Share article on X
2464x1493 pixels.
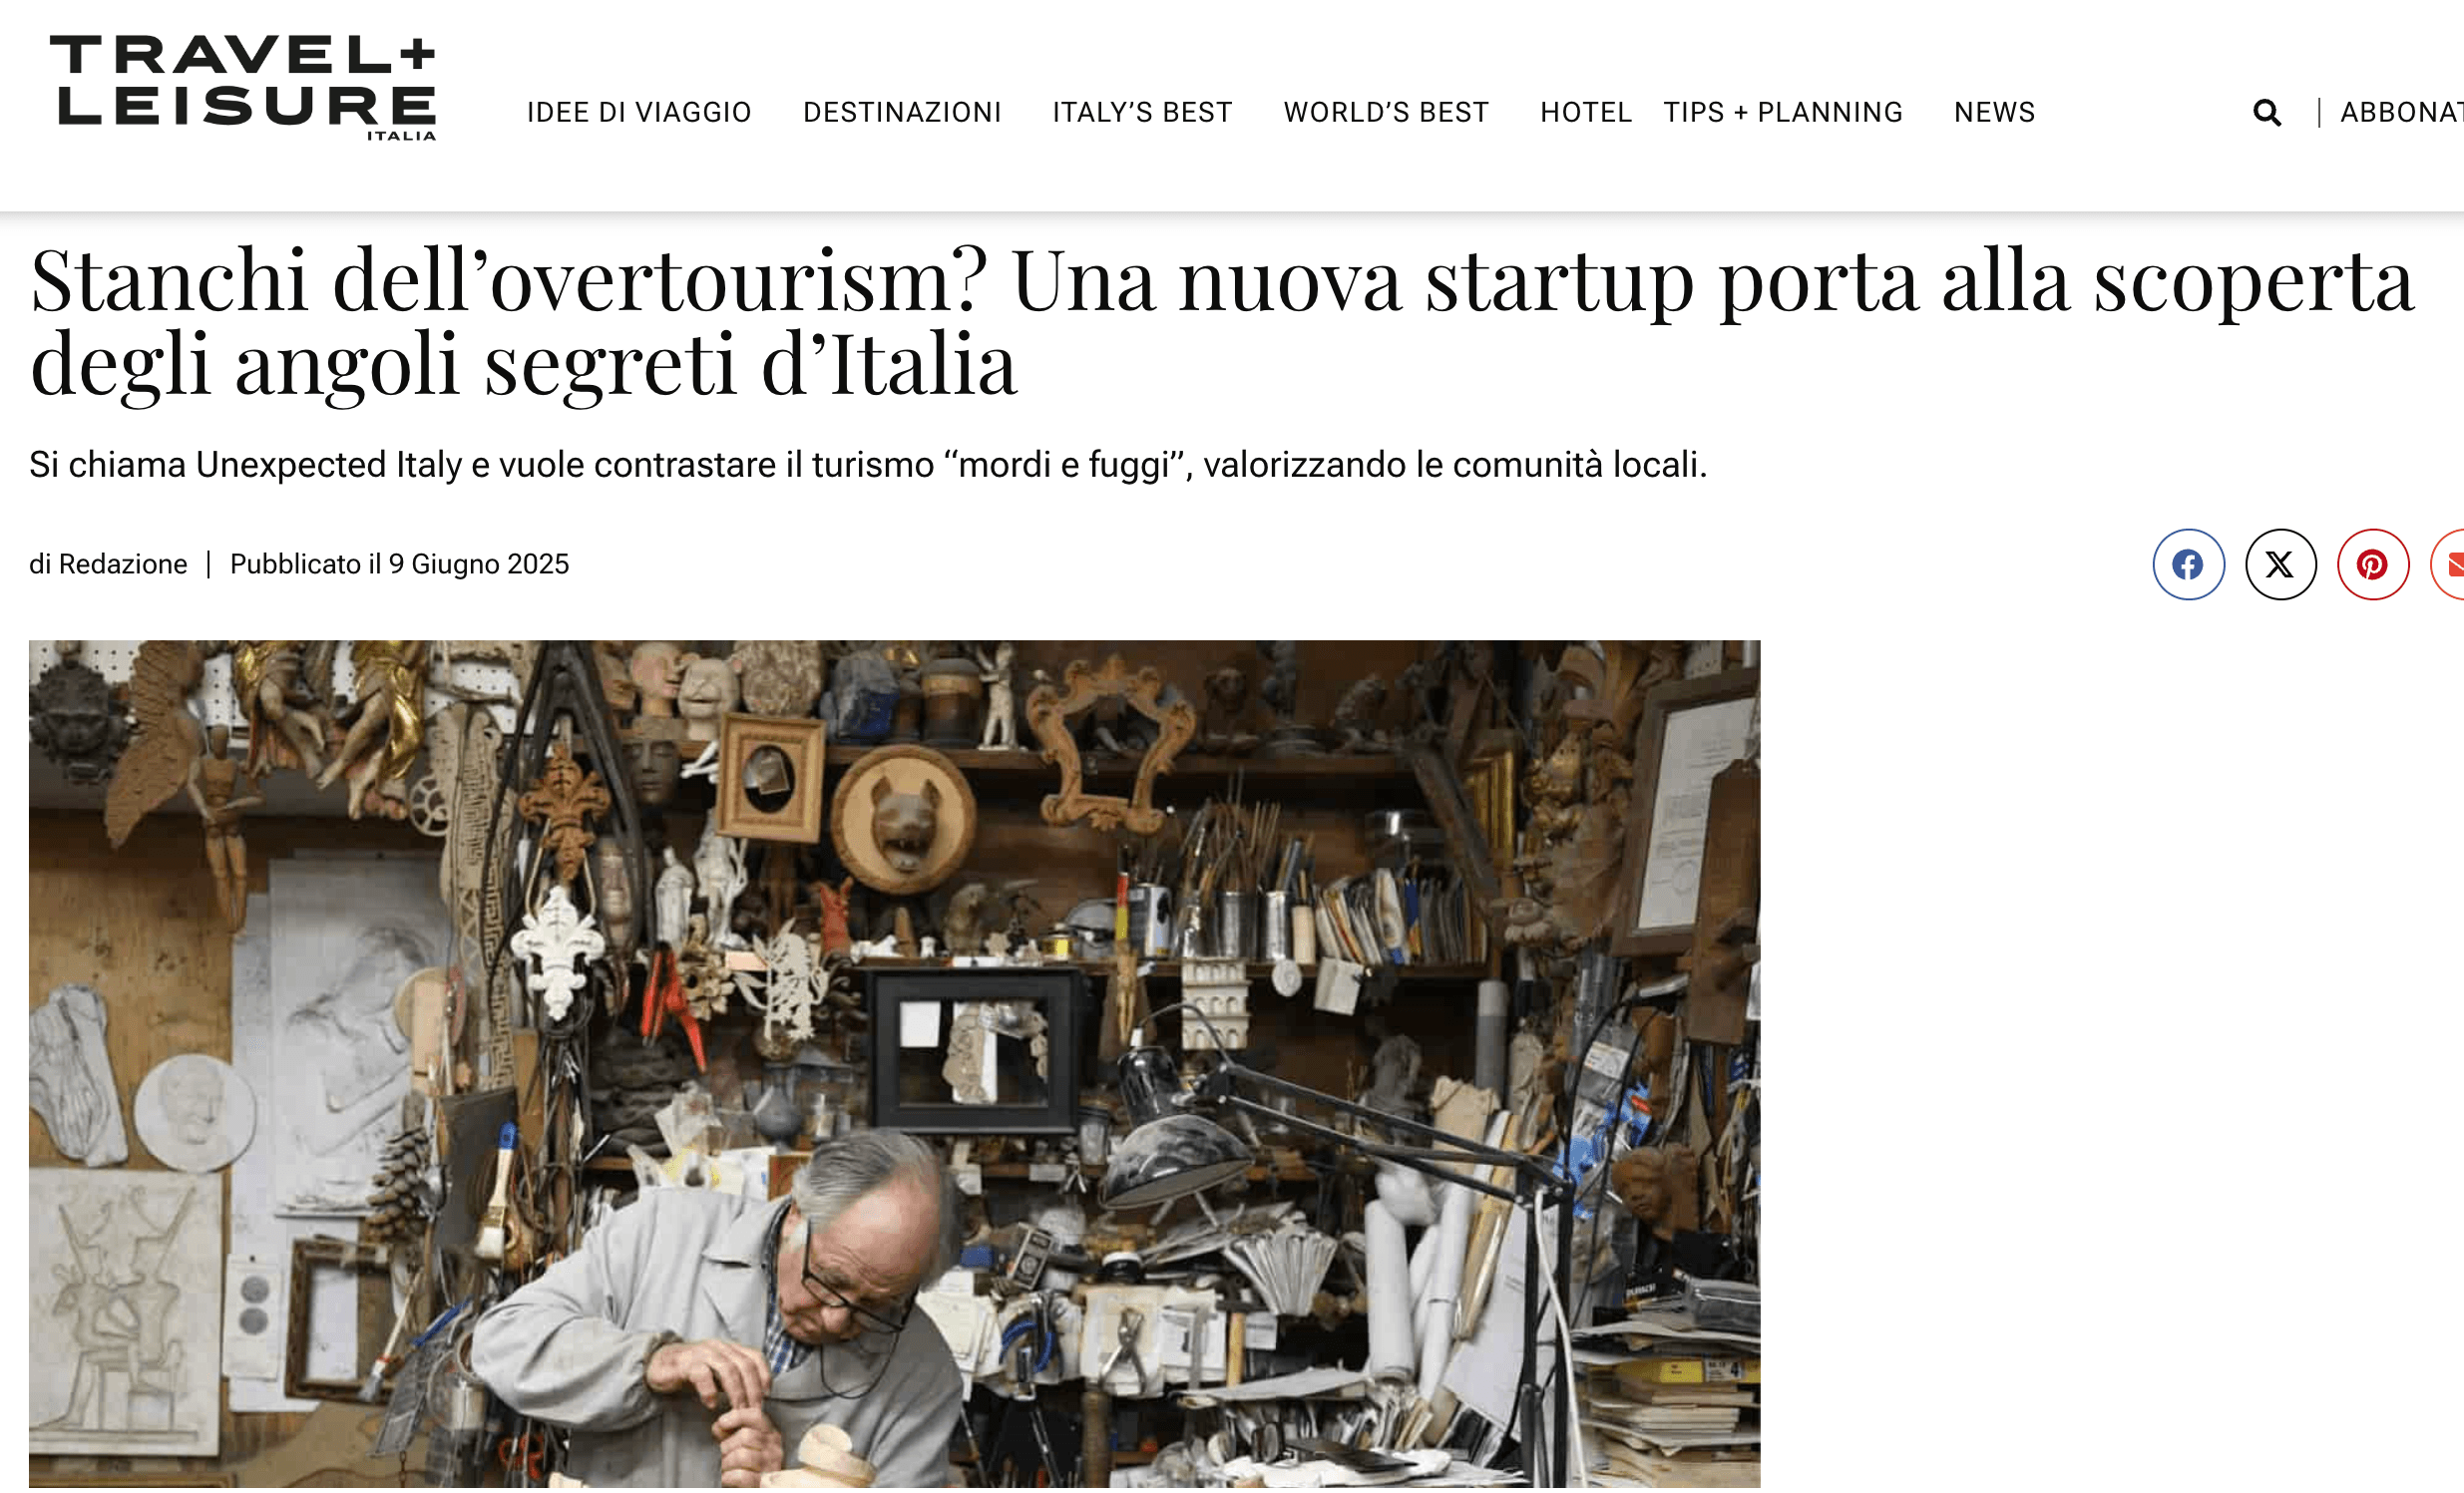tap(2280, 565)
